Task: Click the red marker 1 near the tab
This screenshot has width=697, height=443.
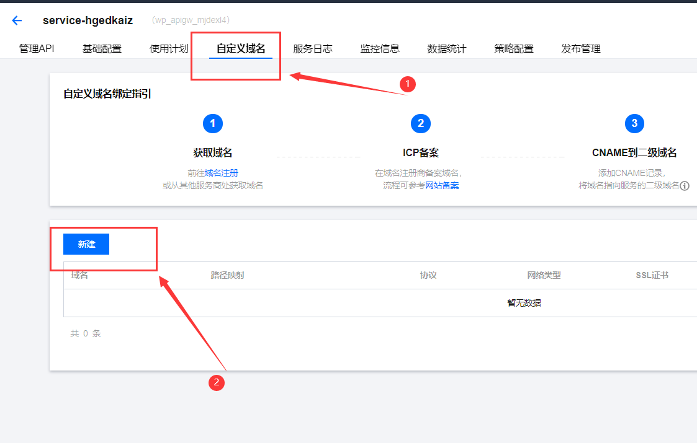Action: (x=408, y=84)
